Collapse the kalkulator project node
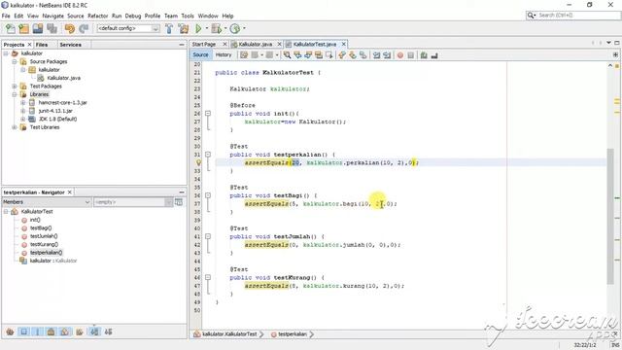 pos(6,53)
